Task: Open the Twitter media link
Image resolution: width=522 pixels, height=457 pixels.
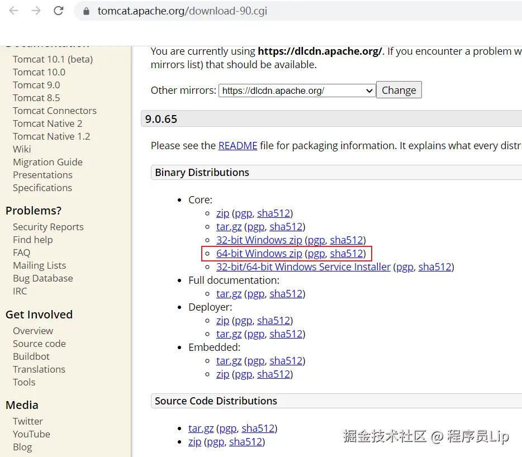Action: (x=27, y=421)
